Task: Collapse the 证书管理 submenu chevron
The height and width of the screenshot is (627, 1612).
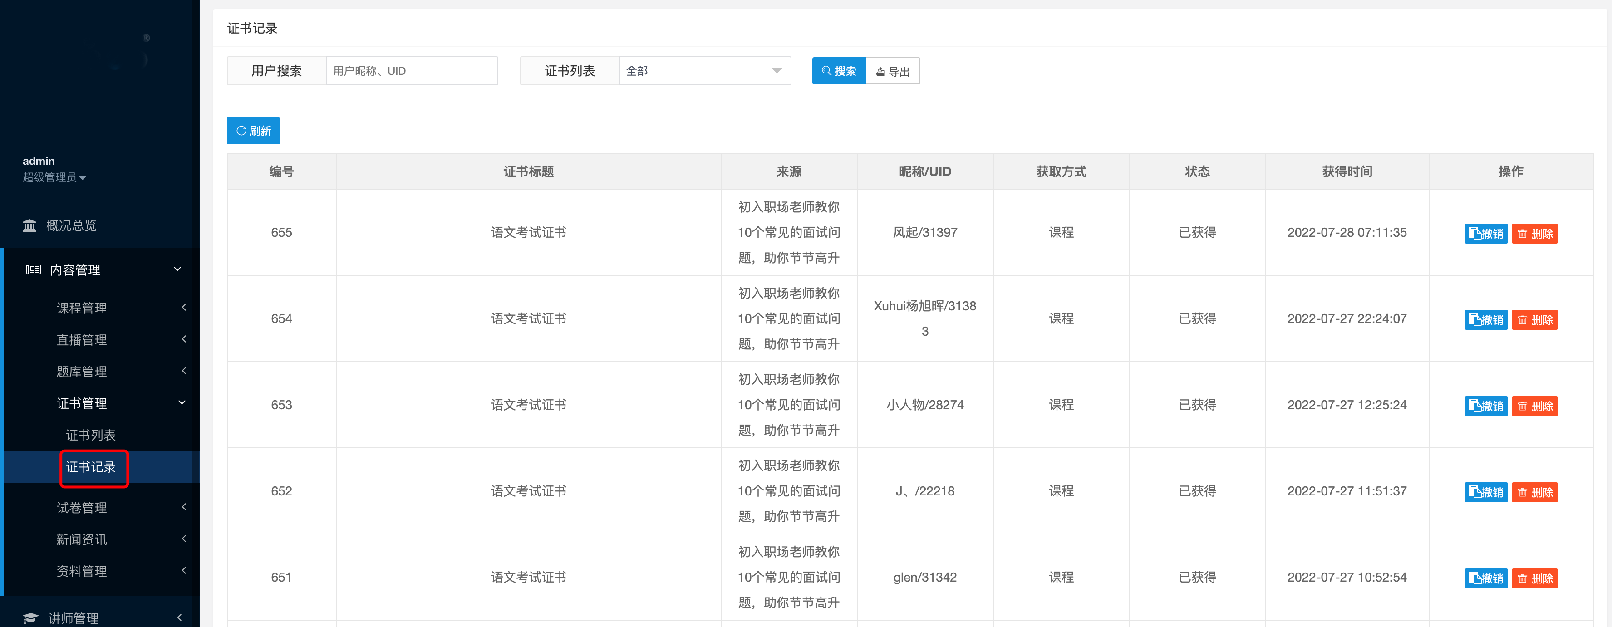Action: click(182, 402)
